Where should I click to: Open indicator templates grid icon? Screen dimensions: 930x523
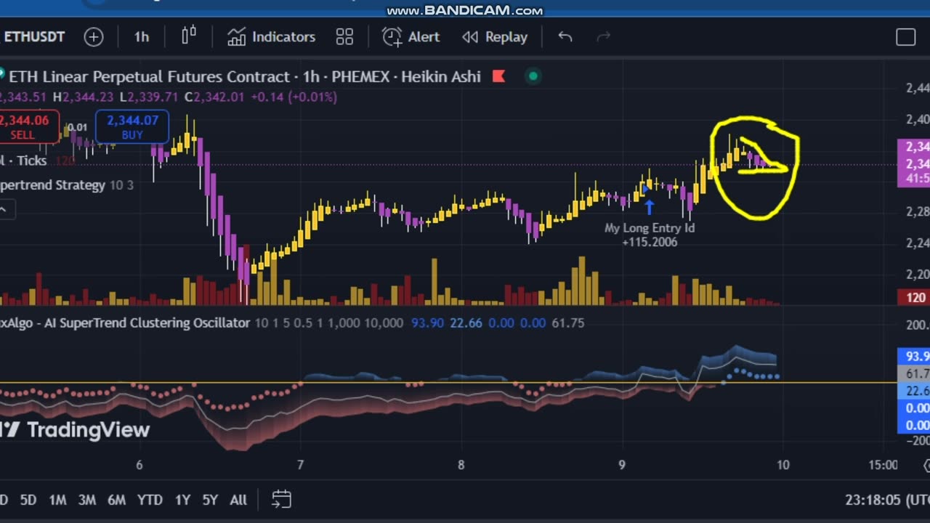(344, 37)
